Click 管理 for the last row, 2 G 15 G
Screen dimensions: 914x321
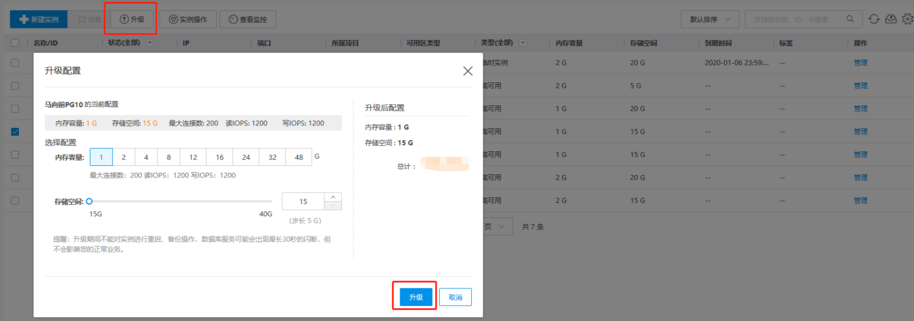click(x=861, y=200)
